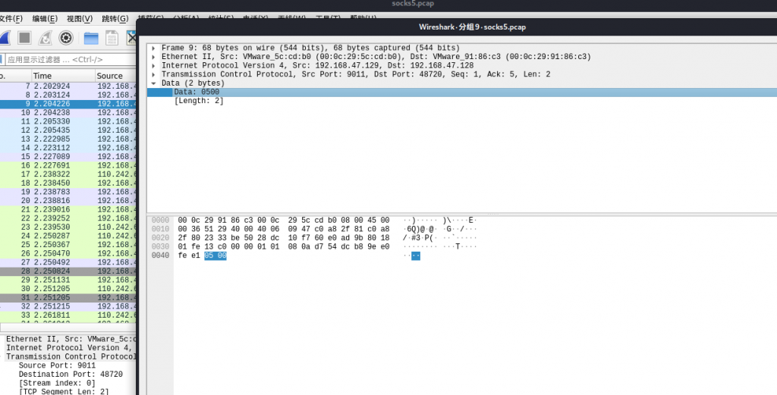Image resolution: width=777 pixels, height=395 pixels.
Task: Sort packets by the Time column header
Action: coord(63,76)
